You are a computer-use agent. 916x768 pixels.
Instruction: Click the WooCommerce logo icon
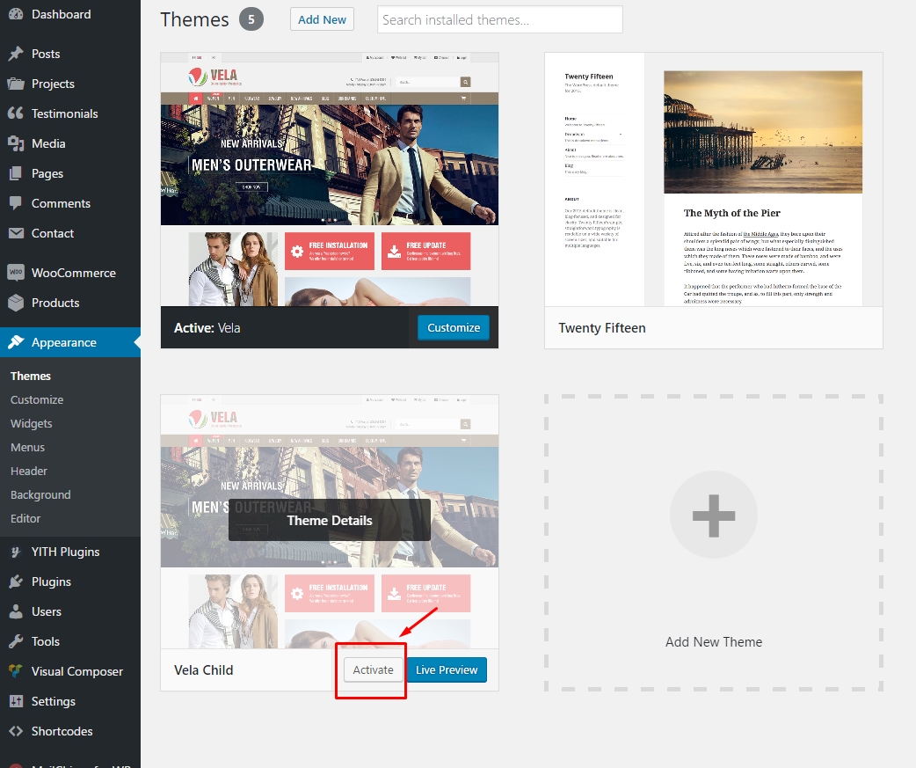coord(17,273)
